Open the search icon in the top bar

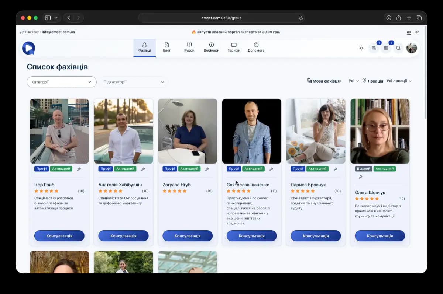(398, 48)
